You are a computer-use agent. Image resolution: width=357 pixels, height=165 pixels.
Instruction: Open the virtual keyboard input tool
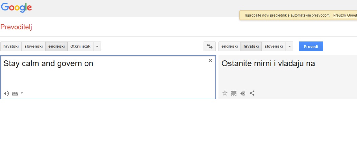pyautogui.click(x=15, y=93)
